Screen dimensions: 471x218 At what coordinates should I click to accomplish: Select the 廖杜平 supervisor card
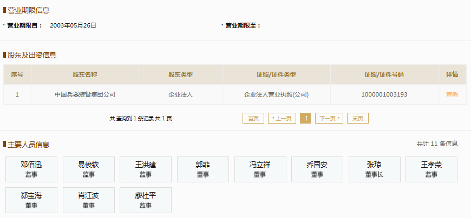tap(146, 200)
